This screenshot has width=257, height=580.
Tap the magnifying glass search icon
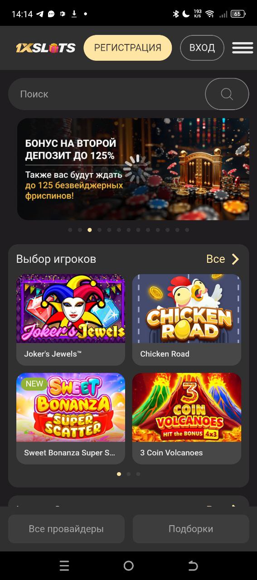pyautogui.click(x=227, y=94)
